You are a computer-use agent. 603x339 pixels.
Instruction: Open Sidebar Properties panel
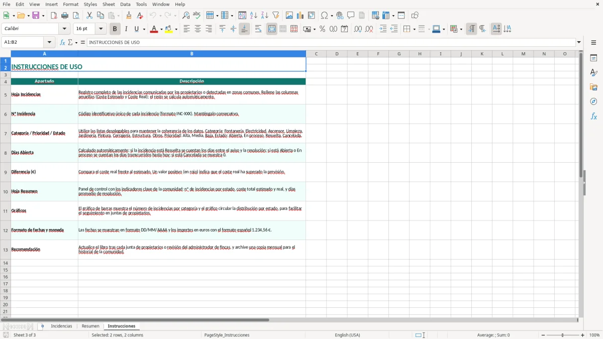pyautogui.click(x=593, y=58)
